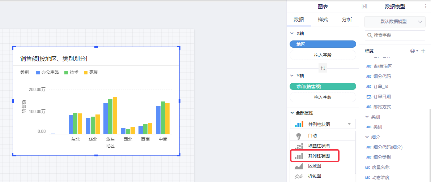Collapse the 全部属性 section
Image resolution: width=431 pixels, height=182 pixels.
292,113
